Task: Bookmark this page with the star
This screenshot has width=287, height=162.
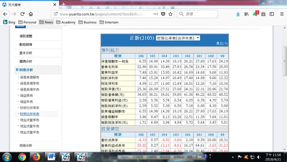Action: click(170, 14)
